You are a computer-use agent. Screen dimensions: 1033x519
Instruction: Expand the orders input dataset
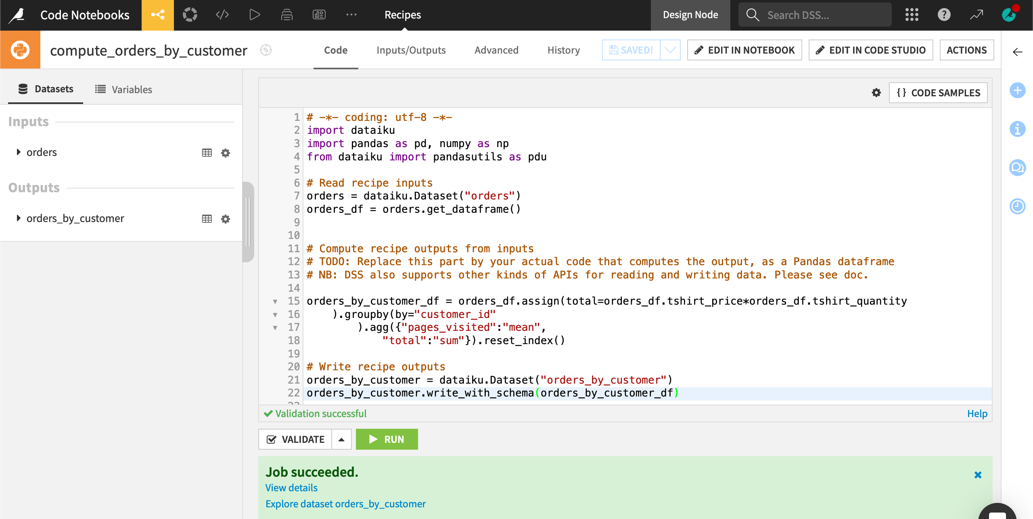pos(18,152)
